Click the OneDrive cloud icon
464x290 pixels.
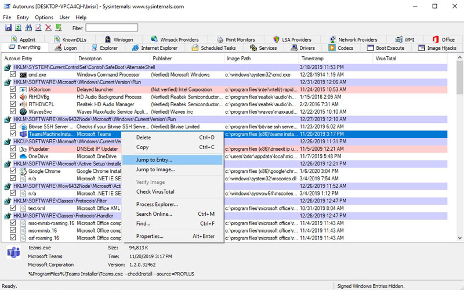click(23, 156)
